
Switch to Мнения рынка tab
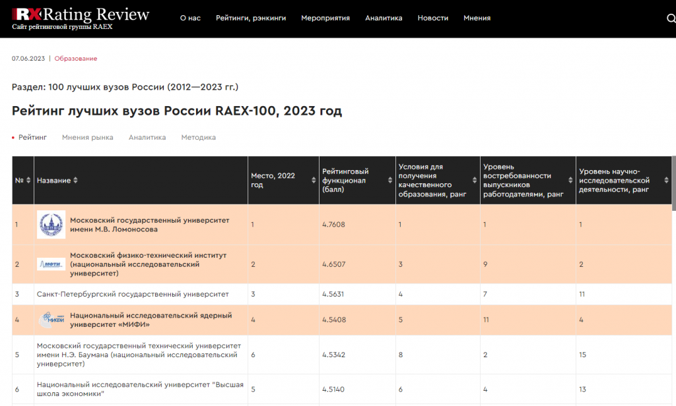pyautogui.click(x=88, y=137)
